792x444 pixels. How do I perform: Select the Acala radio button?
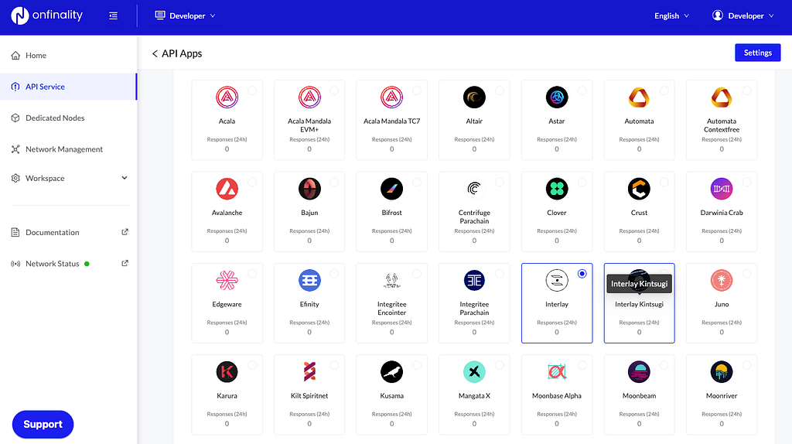click(252, 91)
